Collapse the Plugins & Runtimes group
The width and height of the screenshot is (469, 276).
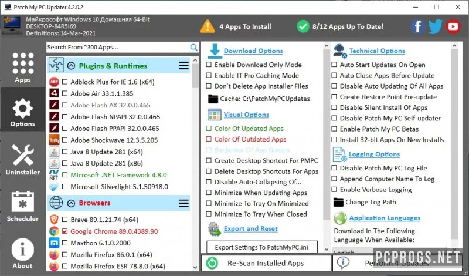coord(71,66)
